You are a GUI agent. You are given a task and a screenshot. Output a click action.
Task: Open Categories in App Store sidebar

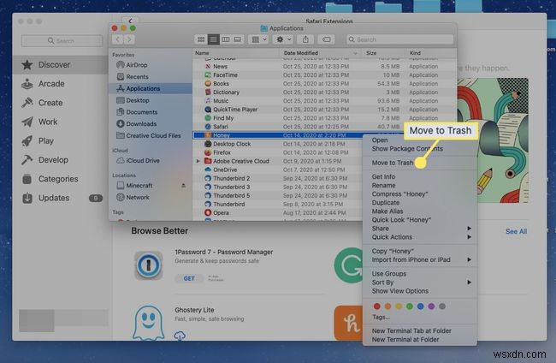click(60, 179)
